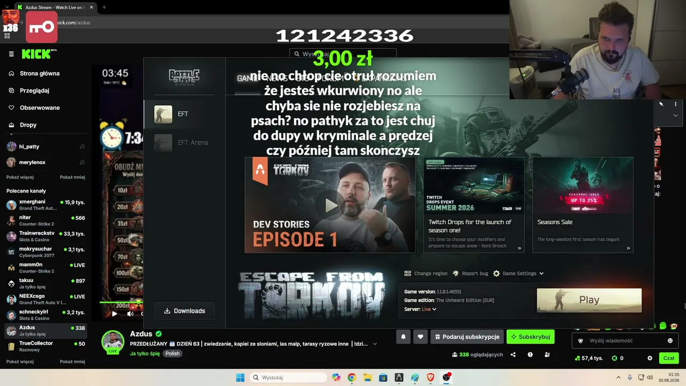686x386 pixels.
Task: Click the taskbar clock and date
Action: coord(669,377)
